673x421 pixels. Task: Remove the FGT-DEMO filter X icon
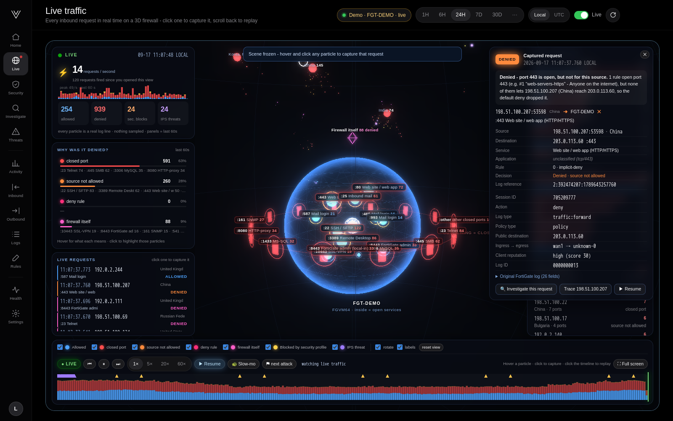pyautogui.click(x=599, y=112)
